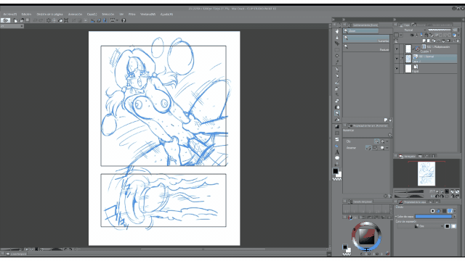Click the blue Color de capa swatch
Viewport: 465px width, 261px height.
pyautogui.click(x=433, y=217)
